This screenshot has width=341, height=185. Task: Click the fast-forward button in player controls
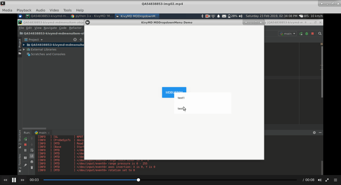tap(22, 180)
